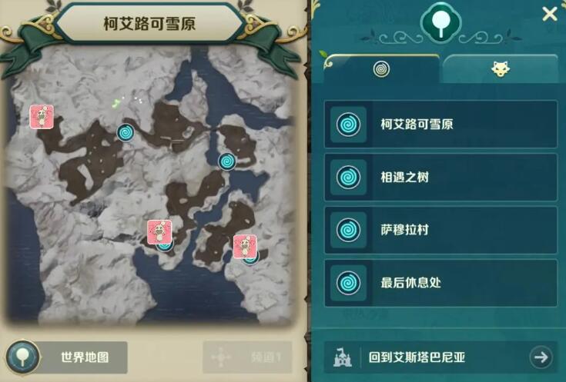Click the spiral icon beside 相遇之树
The width and height of the screenshot is (566, 382).
[348, 177]
